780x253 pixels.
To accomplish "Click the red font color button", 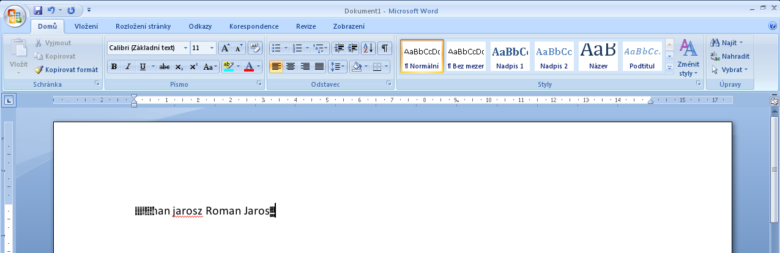I will tap(249, 67).
